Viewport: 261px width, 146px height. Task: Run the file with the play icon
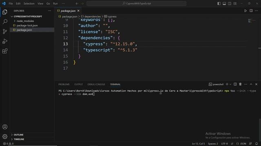pos(246,11)
